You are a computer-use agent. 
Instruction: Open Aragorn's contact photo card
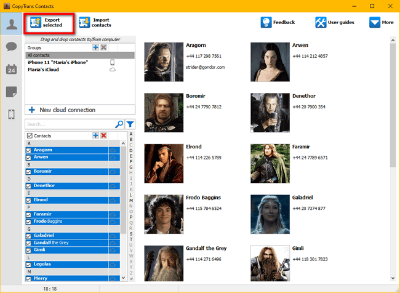tap(164, 62)
